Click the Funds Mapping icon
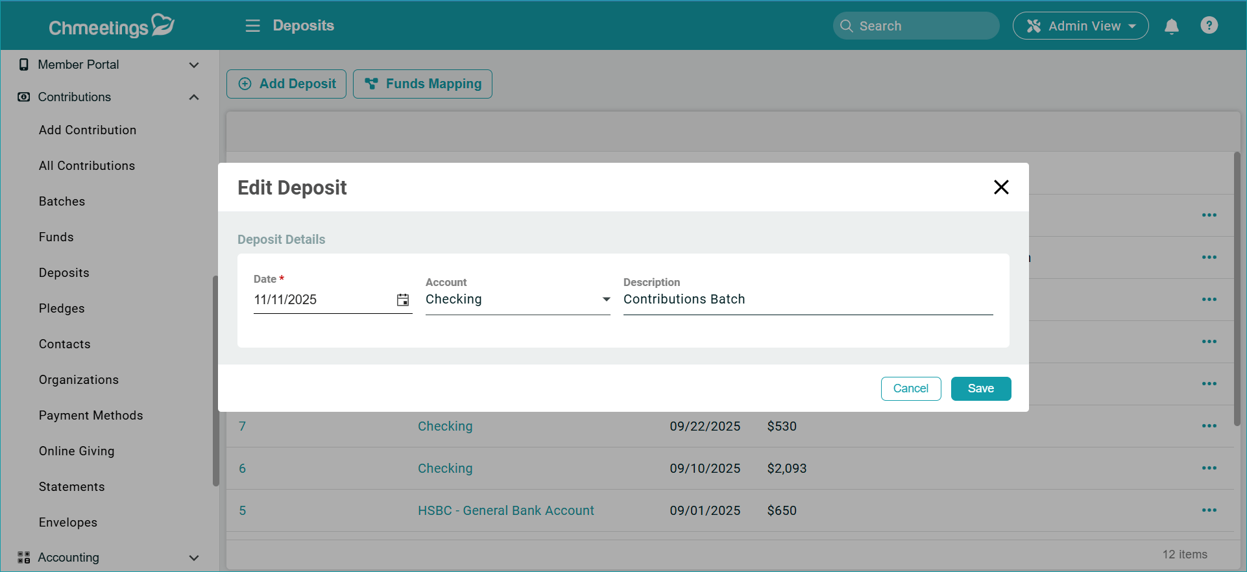1247x572 pixels. coord(371,84)
